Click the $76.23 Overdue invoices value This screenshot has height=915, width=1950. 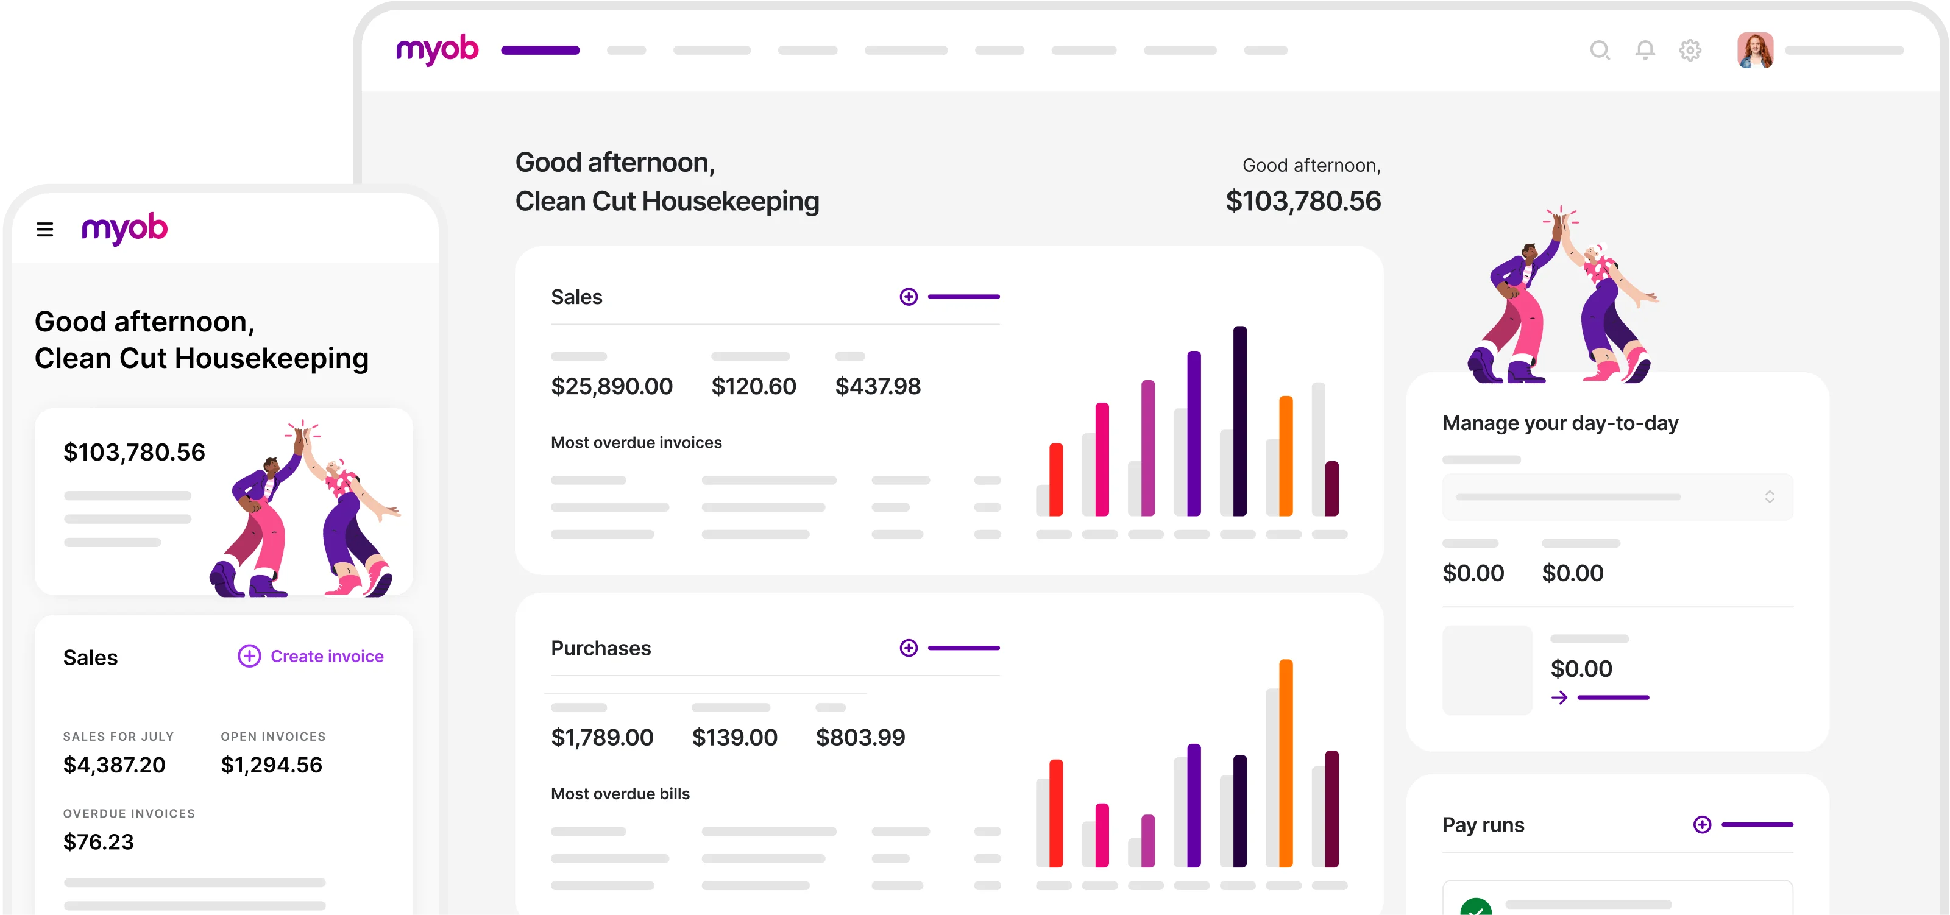[x=98, y=841]
